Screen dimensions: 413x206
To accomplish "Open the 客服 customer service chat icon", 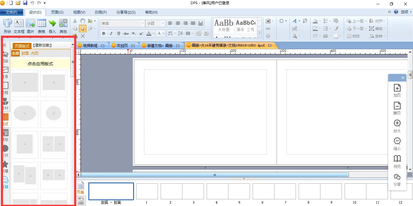I will pyautogui.click(x=5, y=182).
